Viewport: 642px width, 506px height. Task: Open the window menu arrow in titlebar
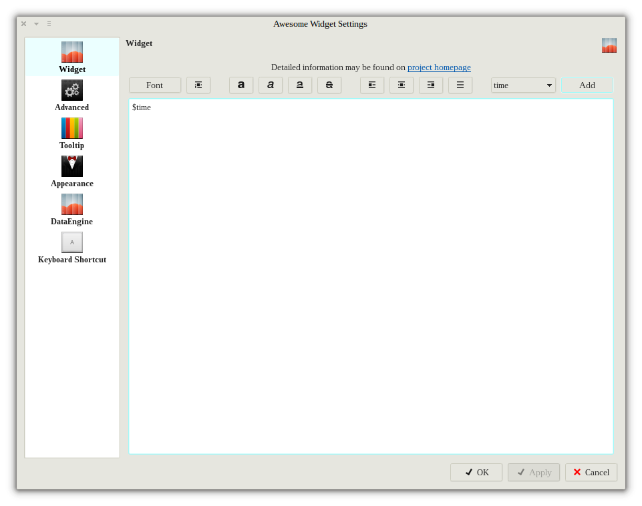point(36,24)
